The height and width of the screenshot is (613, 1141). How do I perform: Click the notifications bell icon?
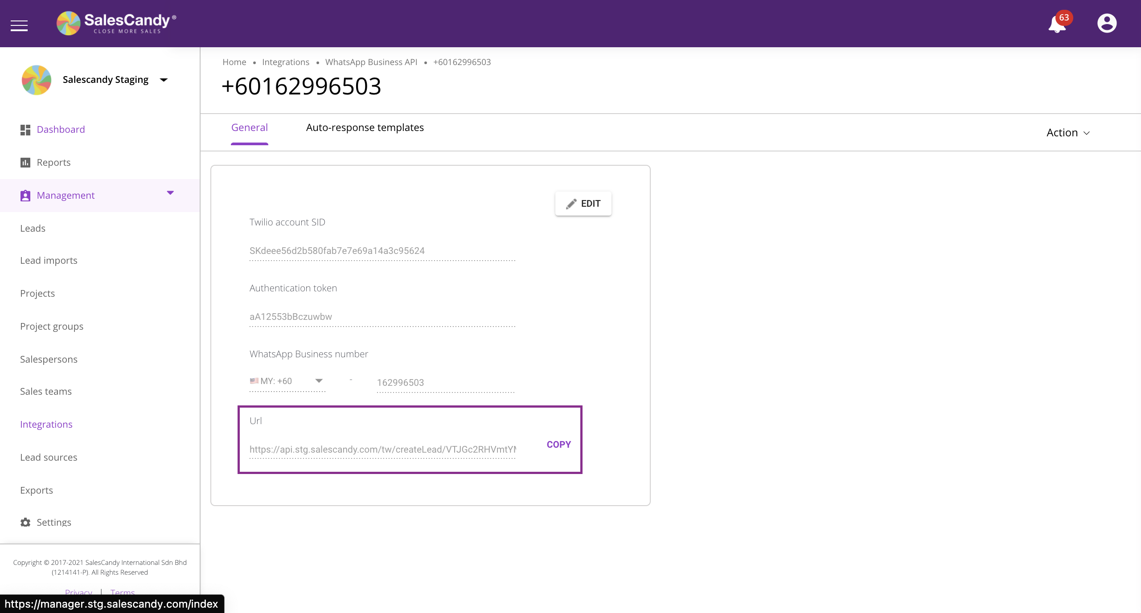click(x=1057, y=24)
